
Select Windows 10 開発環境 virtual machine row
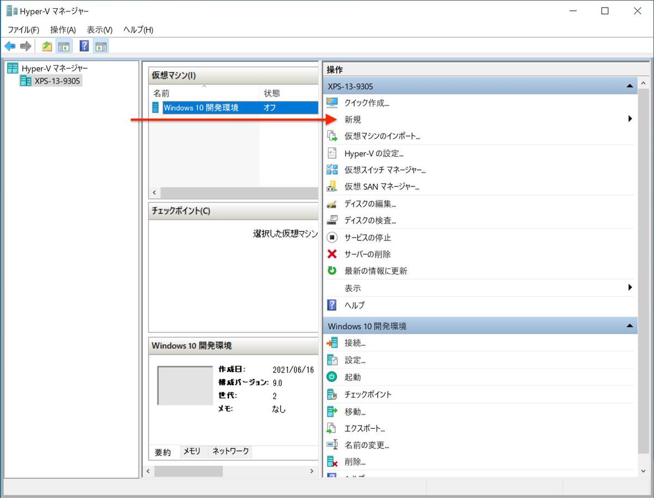click(234, 108)
